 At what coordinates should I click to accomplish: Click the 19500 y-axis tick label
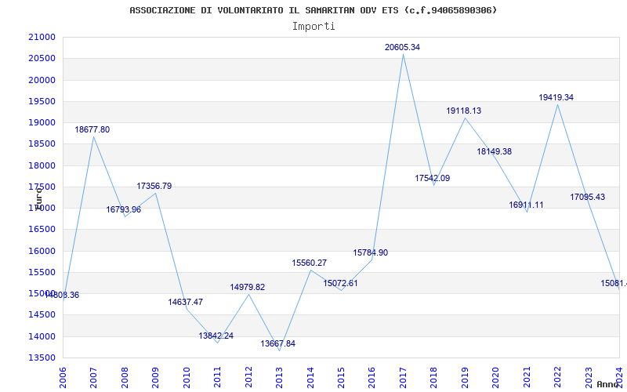[42, 101]
